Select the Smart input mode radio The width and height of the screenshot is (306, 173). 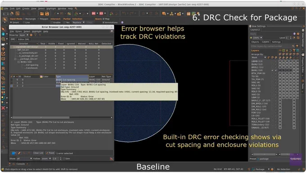11,22
